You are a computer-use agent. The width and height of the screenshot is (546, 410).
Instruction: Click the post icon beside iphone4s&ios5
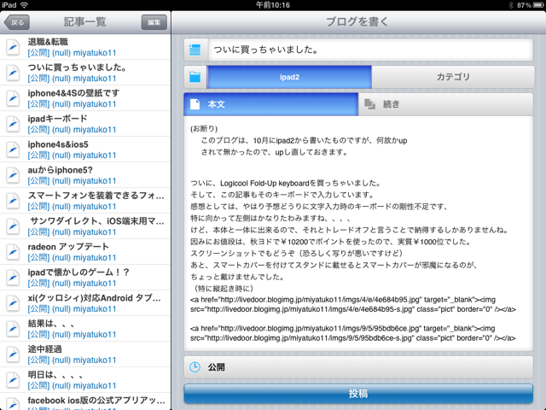coord(13,150)
